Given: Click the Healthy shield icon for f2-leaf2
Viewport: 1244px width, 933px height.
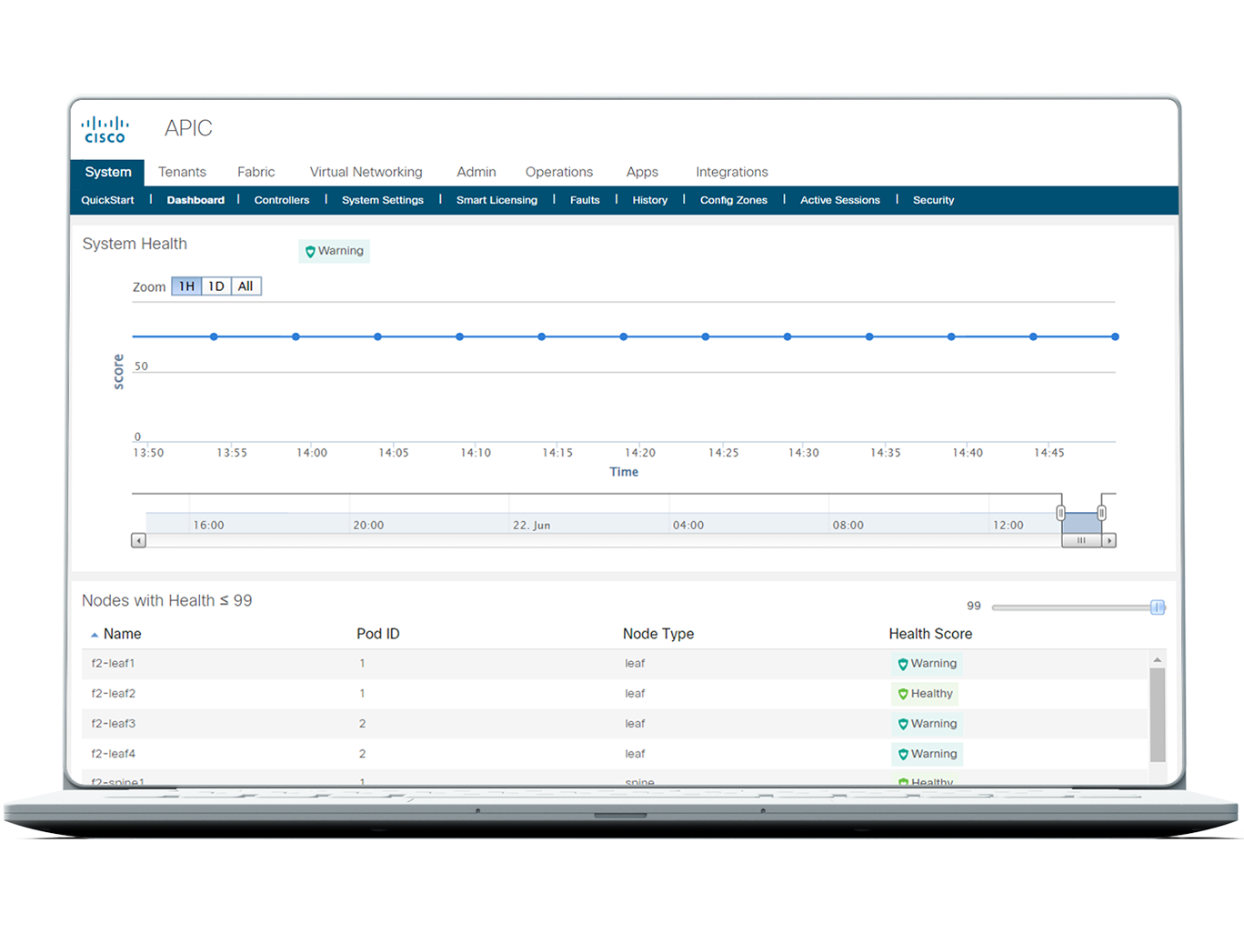Looking at the screenshot, I should click(902, 694).
